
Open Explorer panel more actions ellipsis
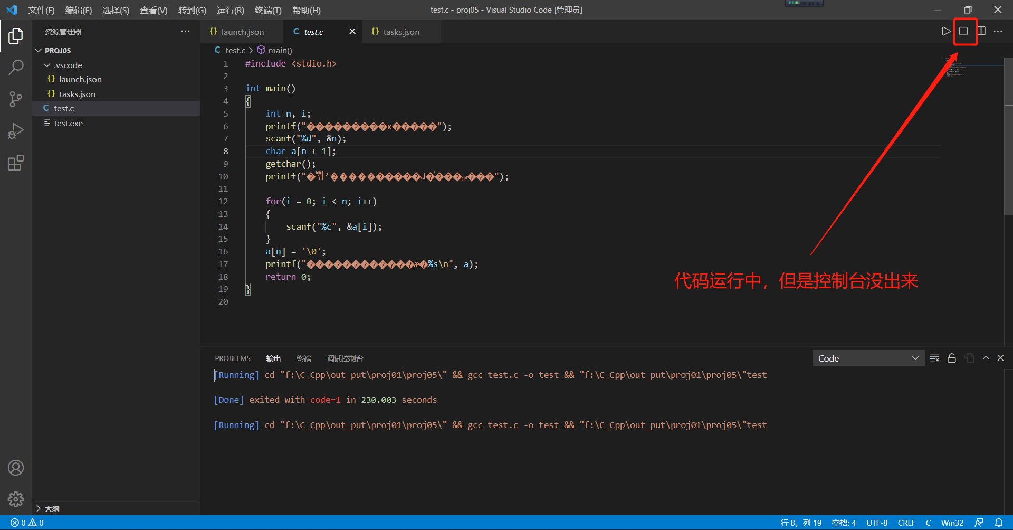tap(185, 32)
